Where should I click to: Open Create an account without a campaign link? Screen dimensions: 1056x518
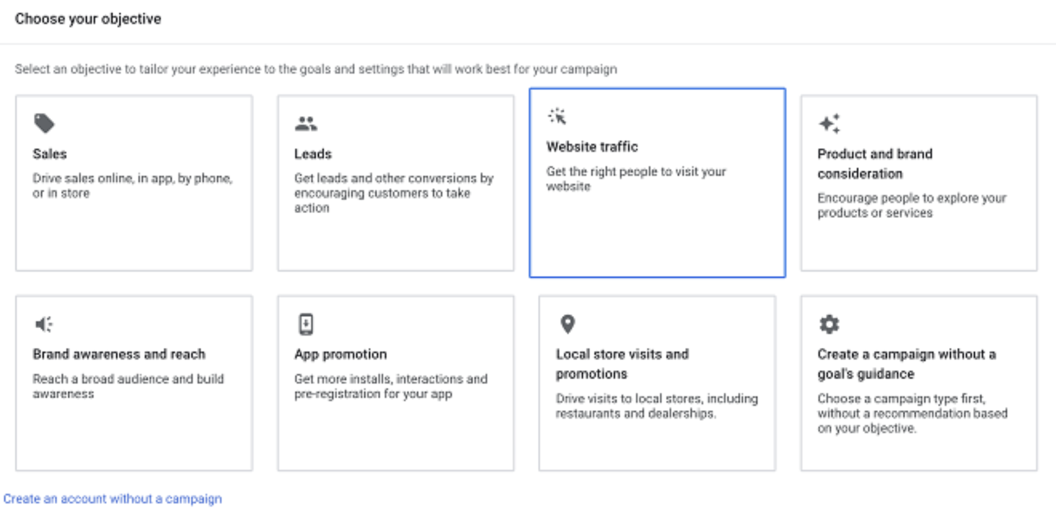click(x=113, y=499)
